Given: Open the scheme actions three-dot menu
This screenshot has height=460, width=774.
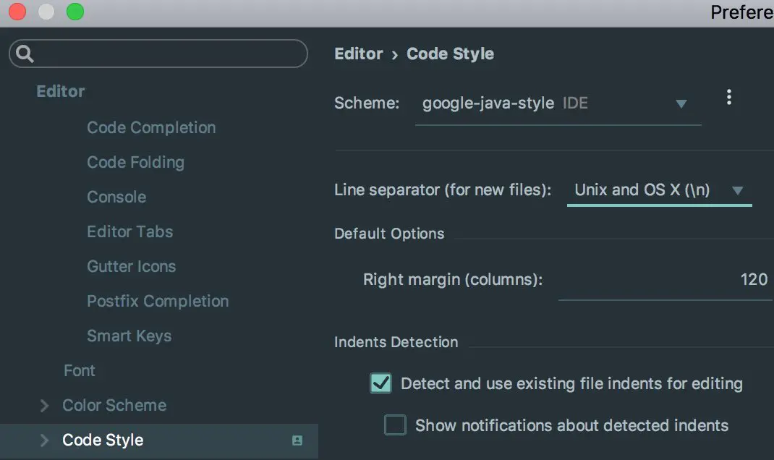Looking at the screenshot, I should click(x=728, y=98).
